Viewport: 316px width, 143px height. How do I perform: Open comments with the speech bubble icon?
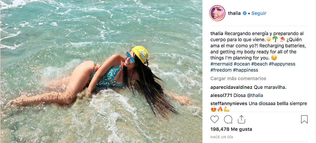click(228, 119)
